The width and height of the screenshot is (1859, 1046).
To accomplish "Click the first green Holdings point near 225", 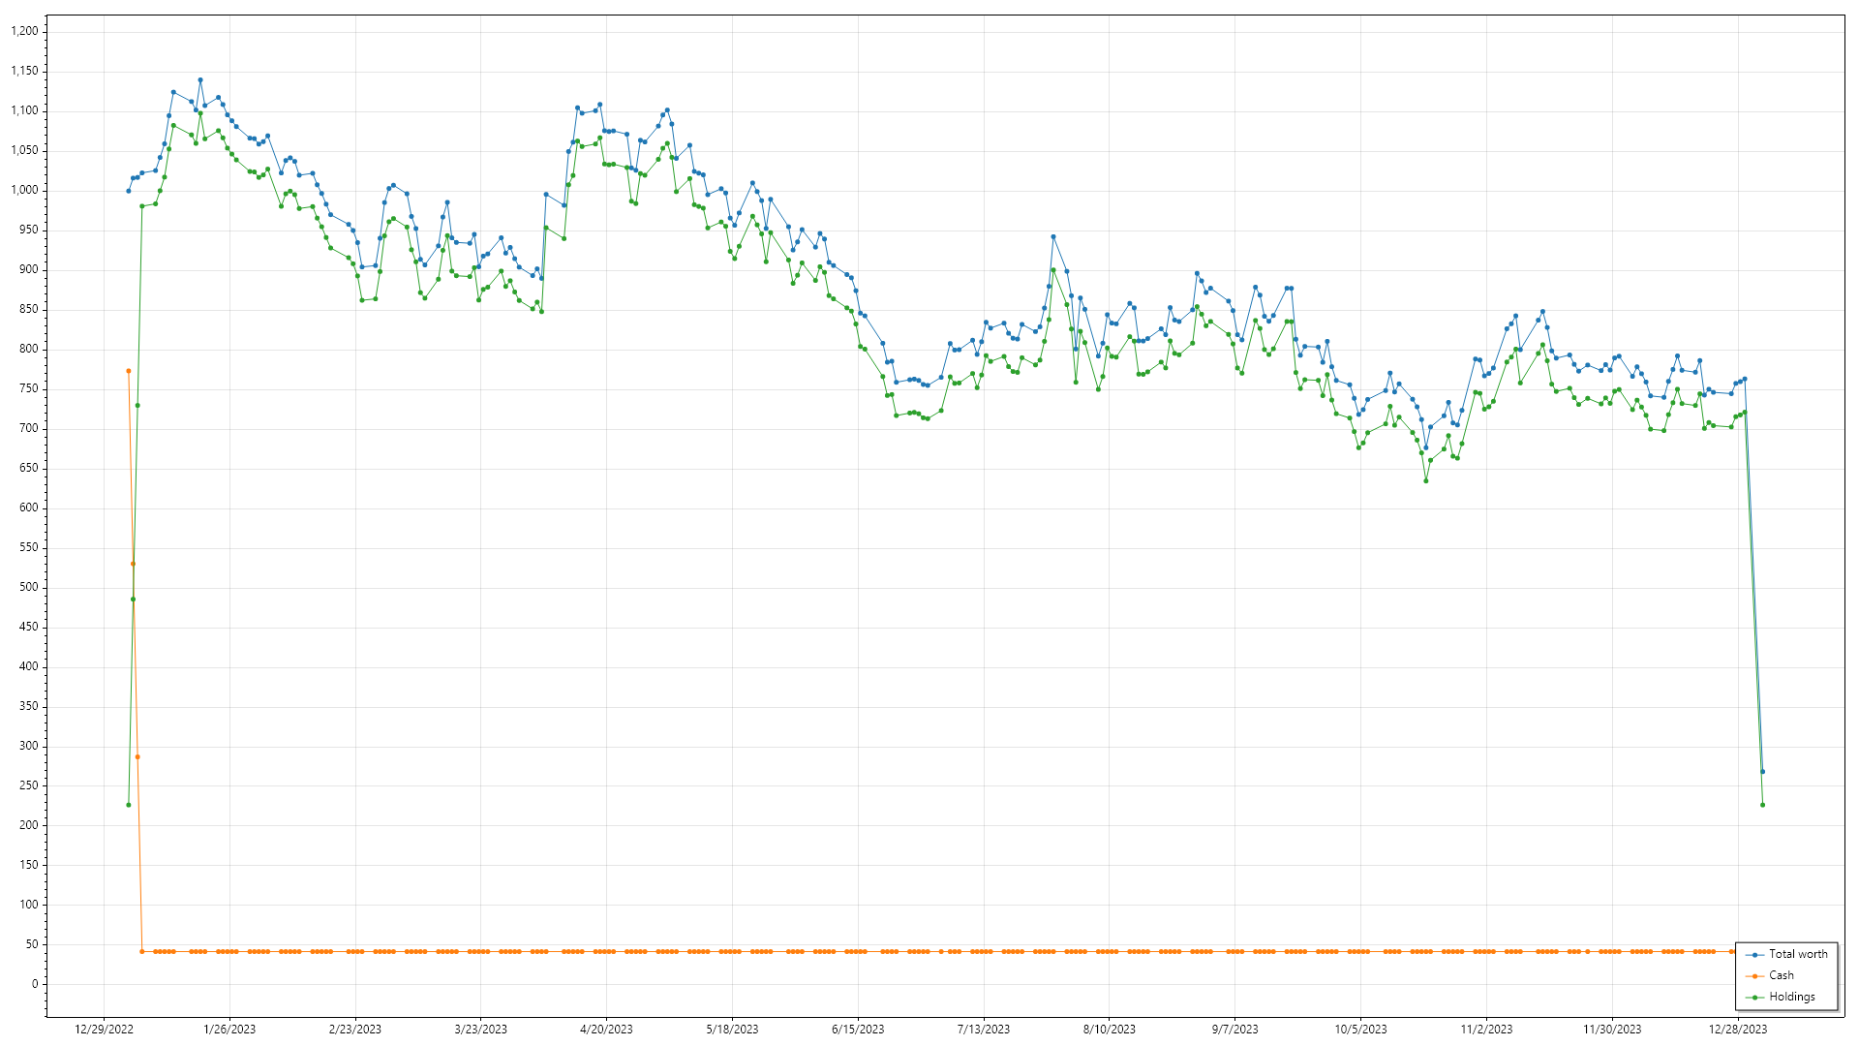I will pos(128,805).
